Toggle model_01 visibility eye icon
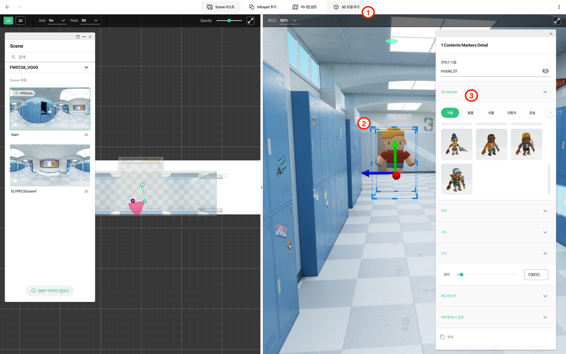The width and height of the screenshot is (566, 354). (x=545, y=71)
